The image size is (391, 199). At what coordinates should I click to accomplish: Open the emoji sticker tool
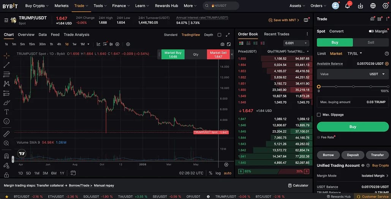(6, 121)
